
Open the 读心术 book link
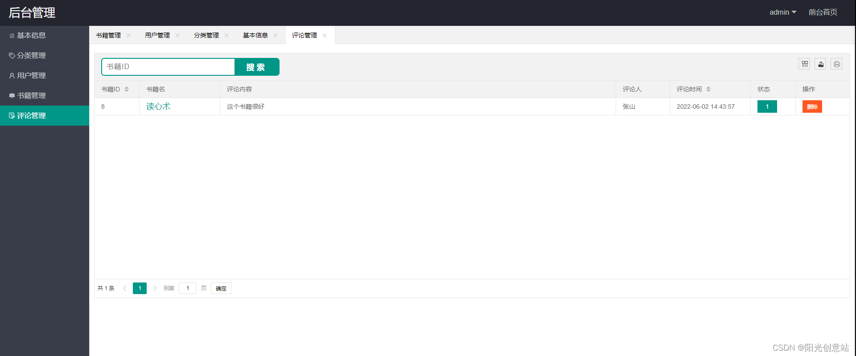tap(158, 106)
